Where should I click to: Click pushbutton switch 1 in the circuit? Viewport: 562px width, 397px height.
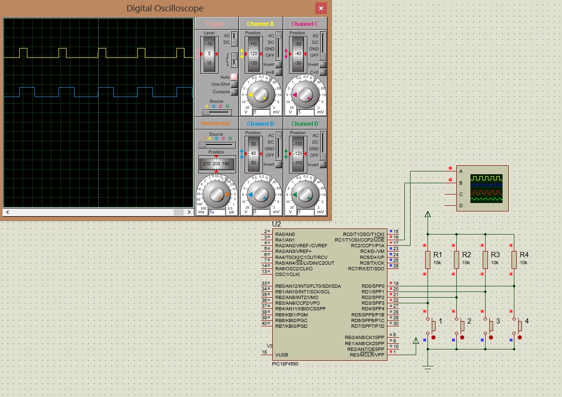click(433, 325)
